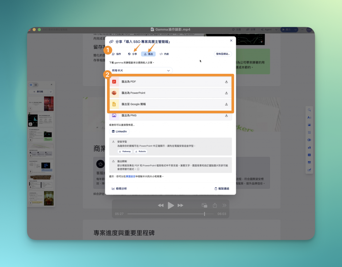Click the PowerPoint logo icon
Screen dimensions: 342x267
[114, 93]
